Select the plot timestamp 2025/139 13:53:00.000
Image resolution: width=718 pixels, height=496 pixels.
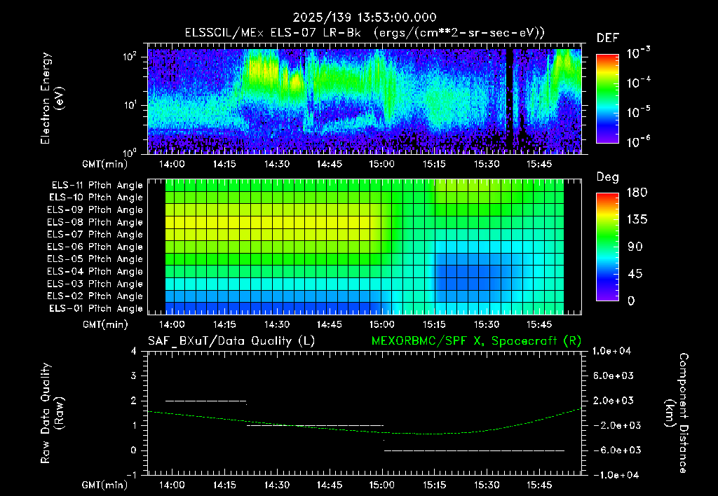click(x=365, y=18)
